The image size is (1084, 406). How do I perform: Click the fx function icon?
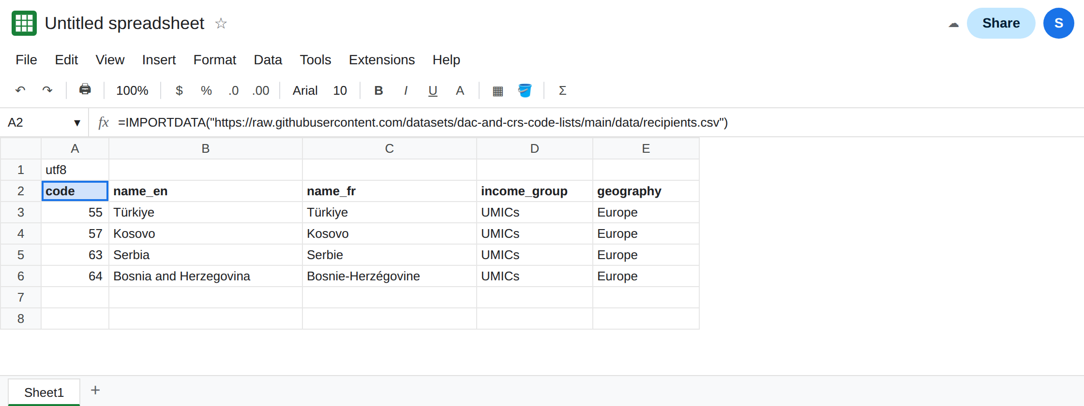click(x=103, y=122)
